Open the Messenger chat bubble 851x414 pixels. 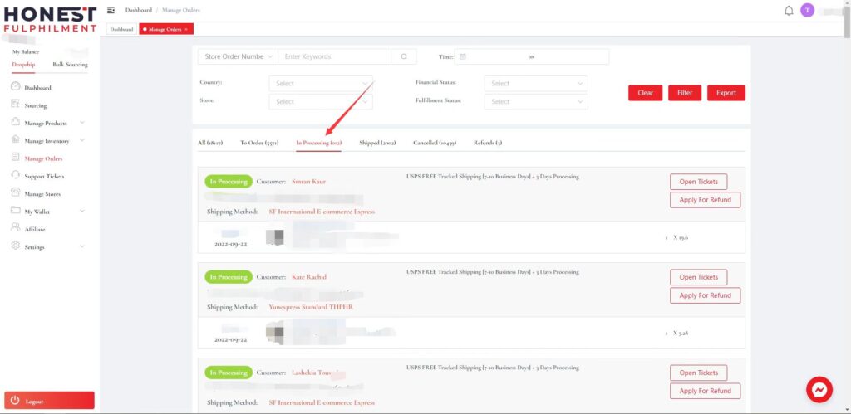pyautogui.click(x=819, y=389)
